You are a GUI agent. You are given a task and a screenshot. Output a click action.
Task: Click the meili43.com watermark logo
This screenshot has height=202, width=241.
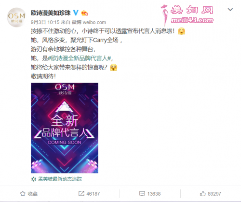187,15
